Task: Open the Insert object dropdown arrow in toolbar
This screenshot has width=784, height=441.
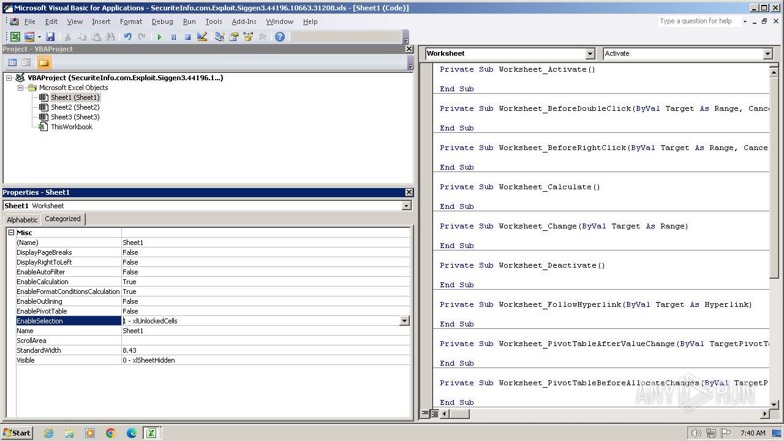Action: [39, 37]
